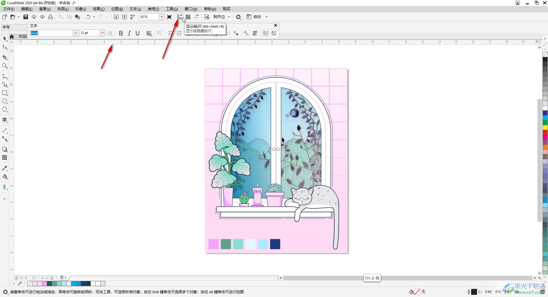Import a file into document
548x297 pixels.
[116, 17]
